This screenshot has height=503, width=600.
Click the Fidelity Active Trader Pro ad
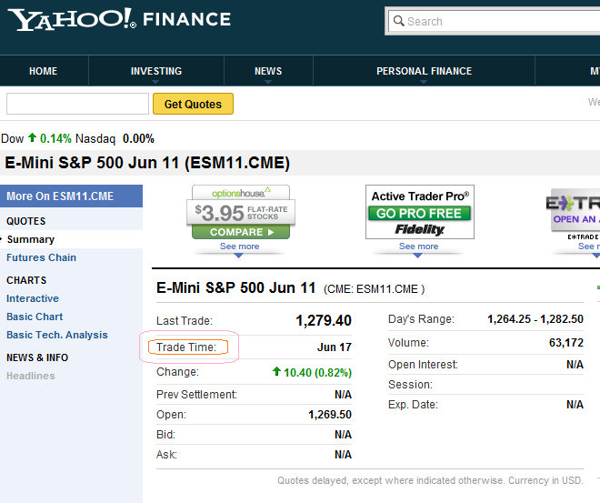tap(419, 212)
